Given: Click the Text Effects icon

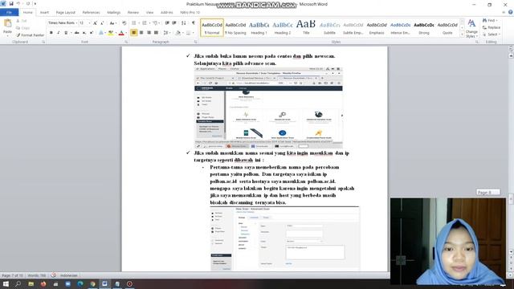Looking at the screenshot, I should pos(101,33).
